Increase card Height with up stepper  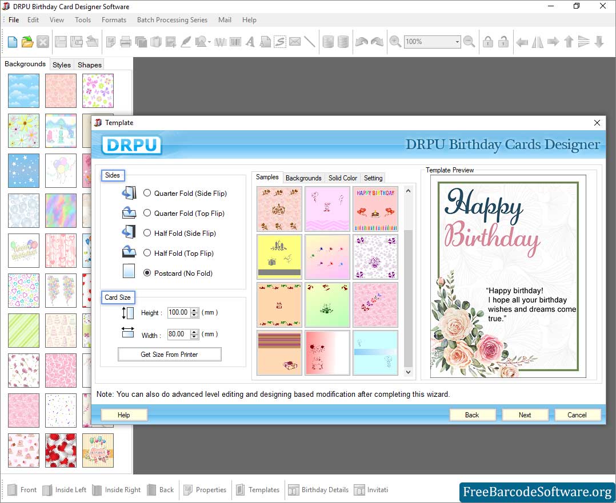(194, 310)
